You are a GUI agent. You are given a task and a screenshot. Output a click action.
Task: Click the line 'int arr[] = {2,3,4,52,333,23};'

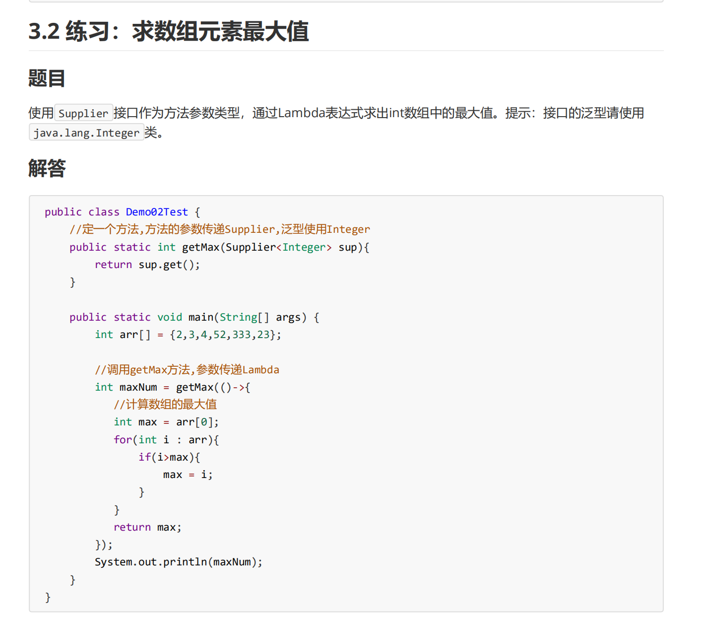[188, 335]
